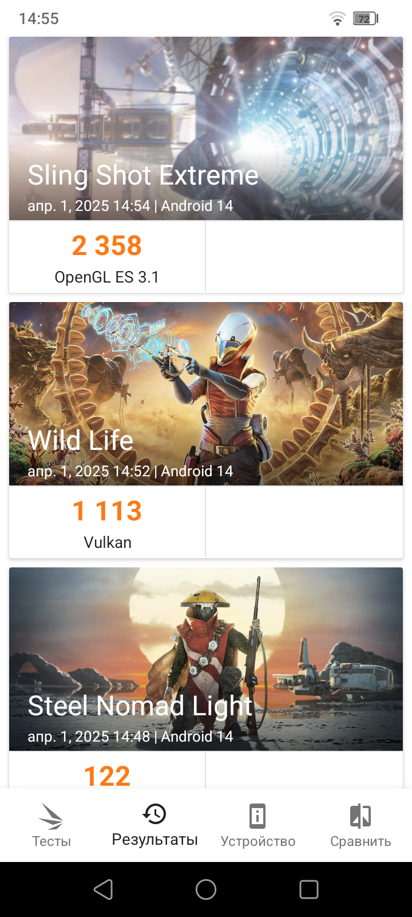Tap the Wi-Fi status icon
Screen dimensions: 412x917
click(x=338, y=18)
